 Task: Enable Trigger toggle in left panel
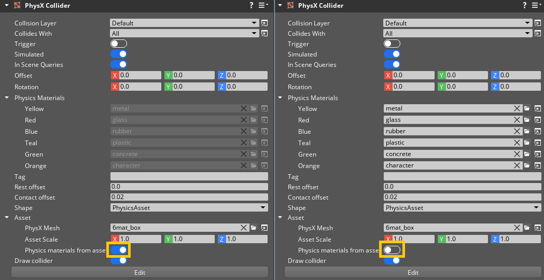pyautogui.click(x=119, y=44)
